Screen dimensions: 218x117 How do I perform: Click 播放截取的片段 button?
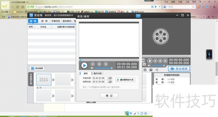125,80
